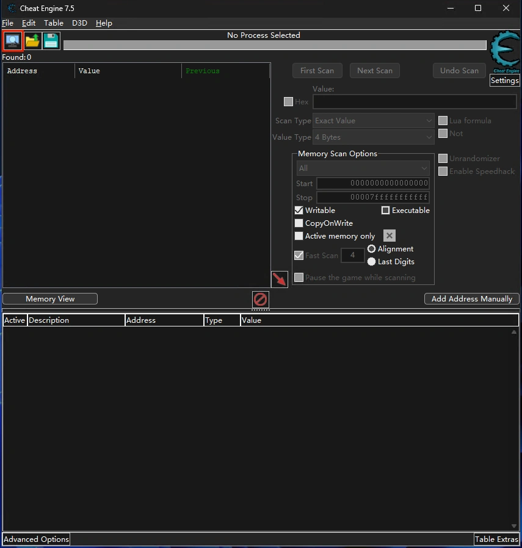Toggle the Fast Scan checkbox
Screen dimensions: 522x548
coord(299,256)
